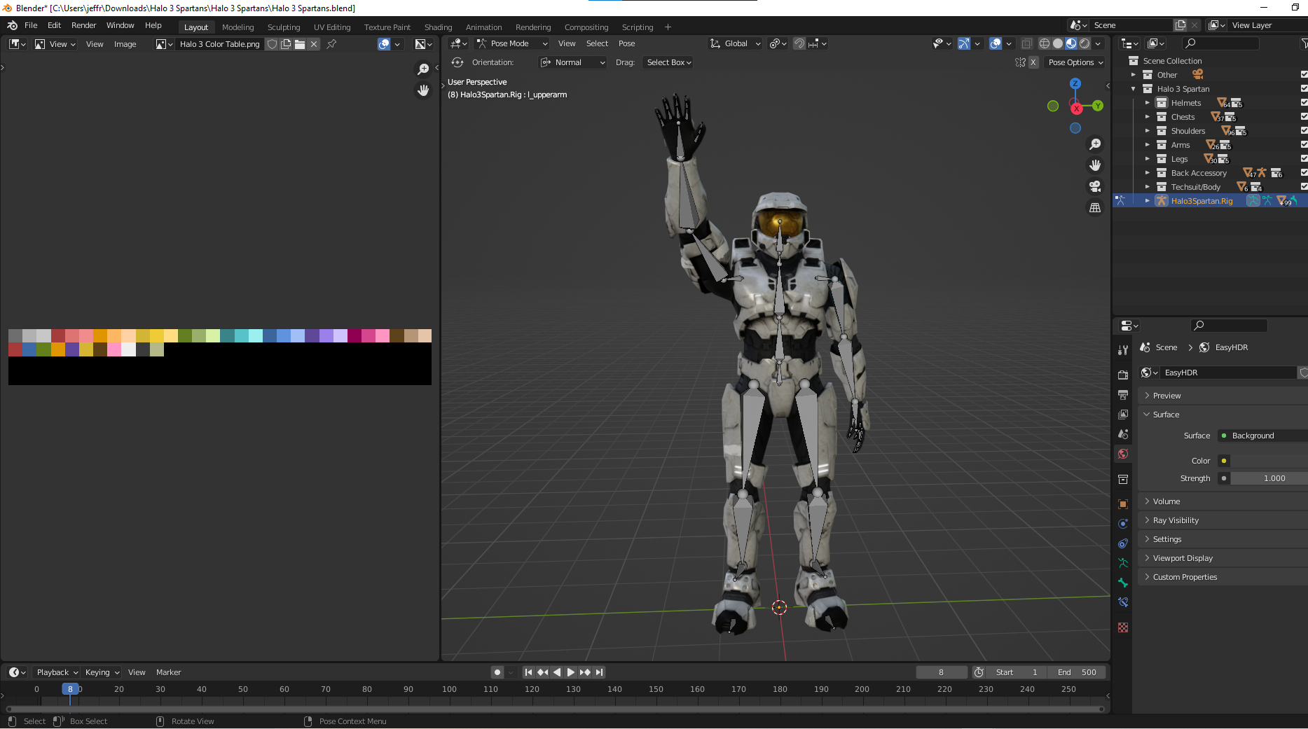
Task: Expand the Helmets collection
Action: click(x=1147, y=103)
